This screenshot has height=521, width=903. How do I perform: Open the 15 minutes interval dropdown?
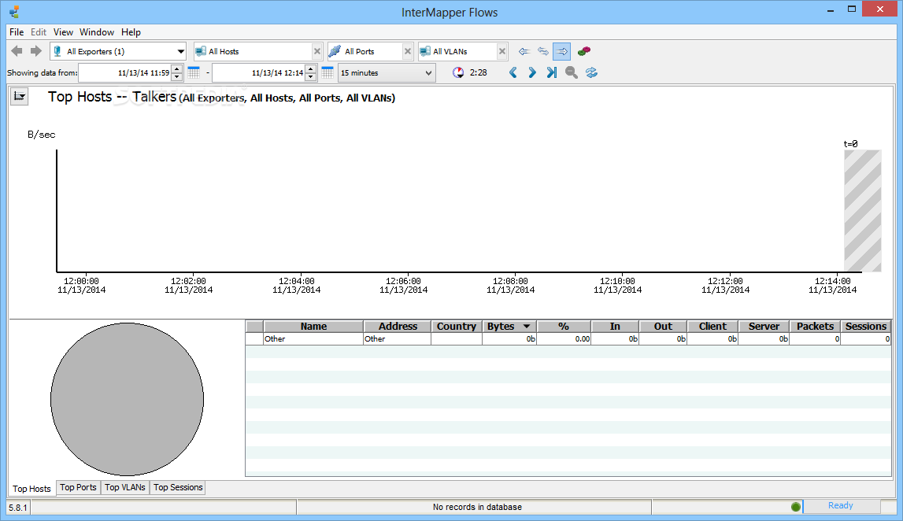point(387,73)
